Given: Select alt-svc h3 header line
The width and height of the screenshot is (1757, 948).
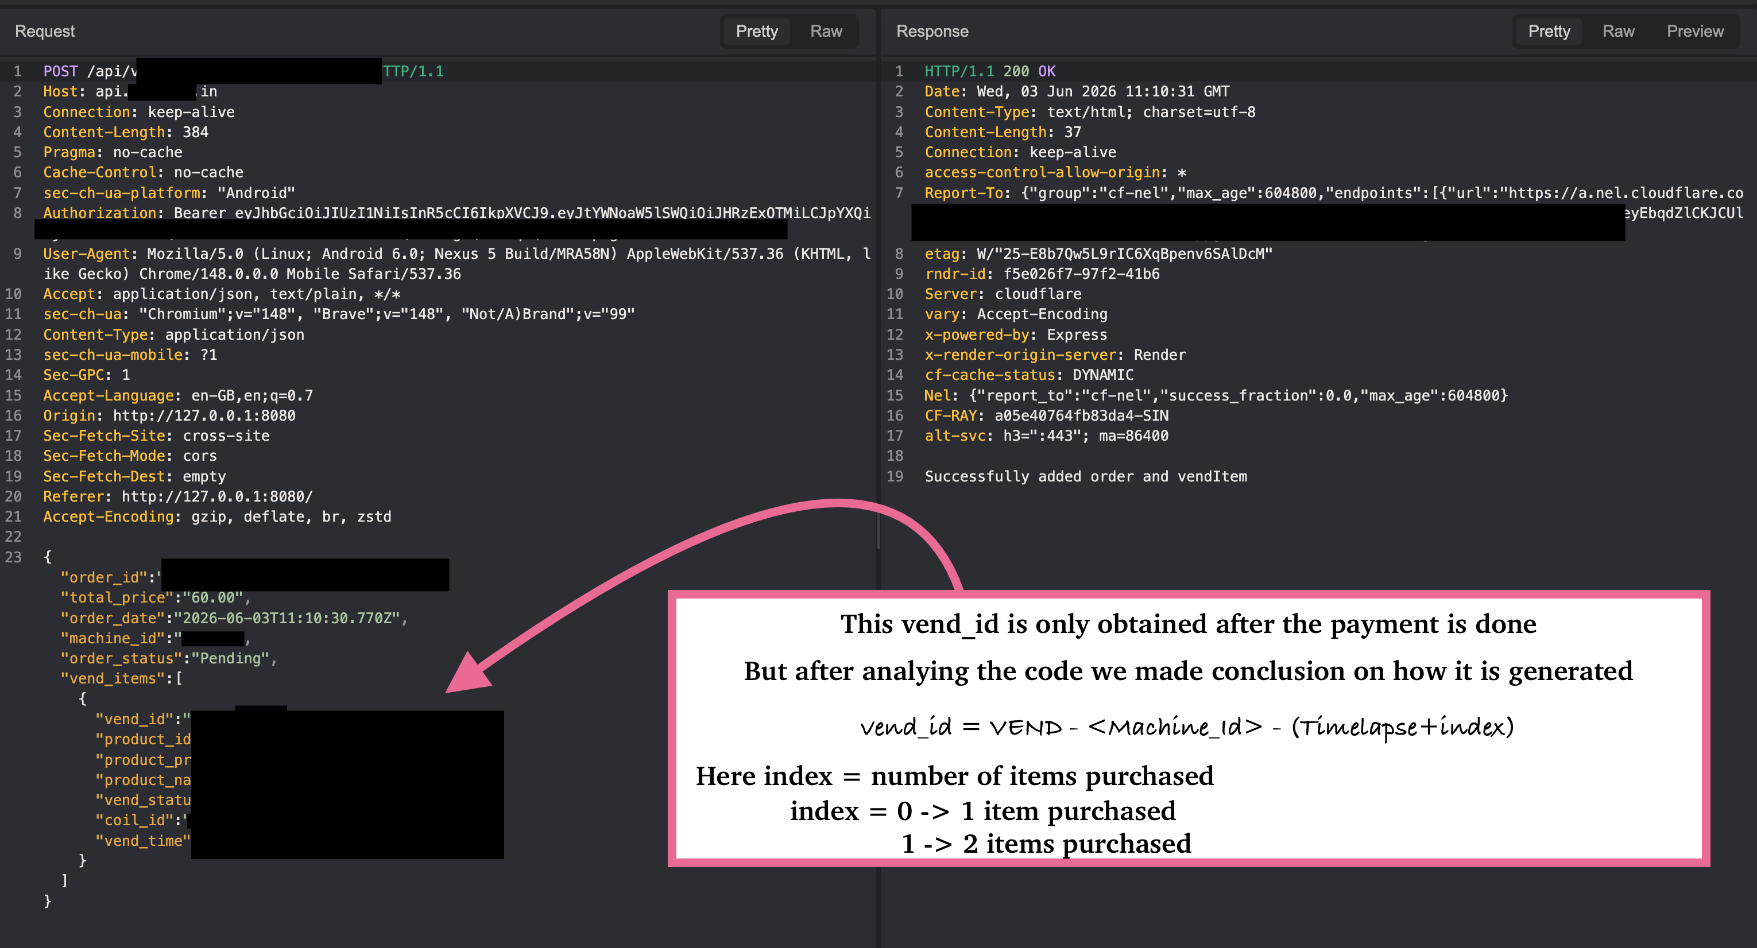Looking at the screenshot, I should tap(1046, 436).
